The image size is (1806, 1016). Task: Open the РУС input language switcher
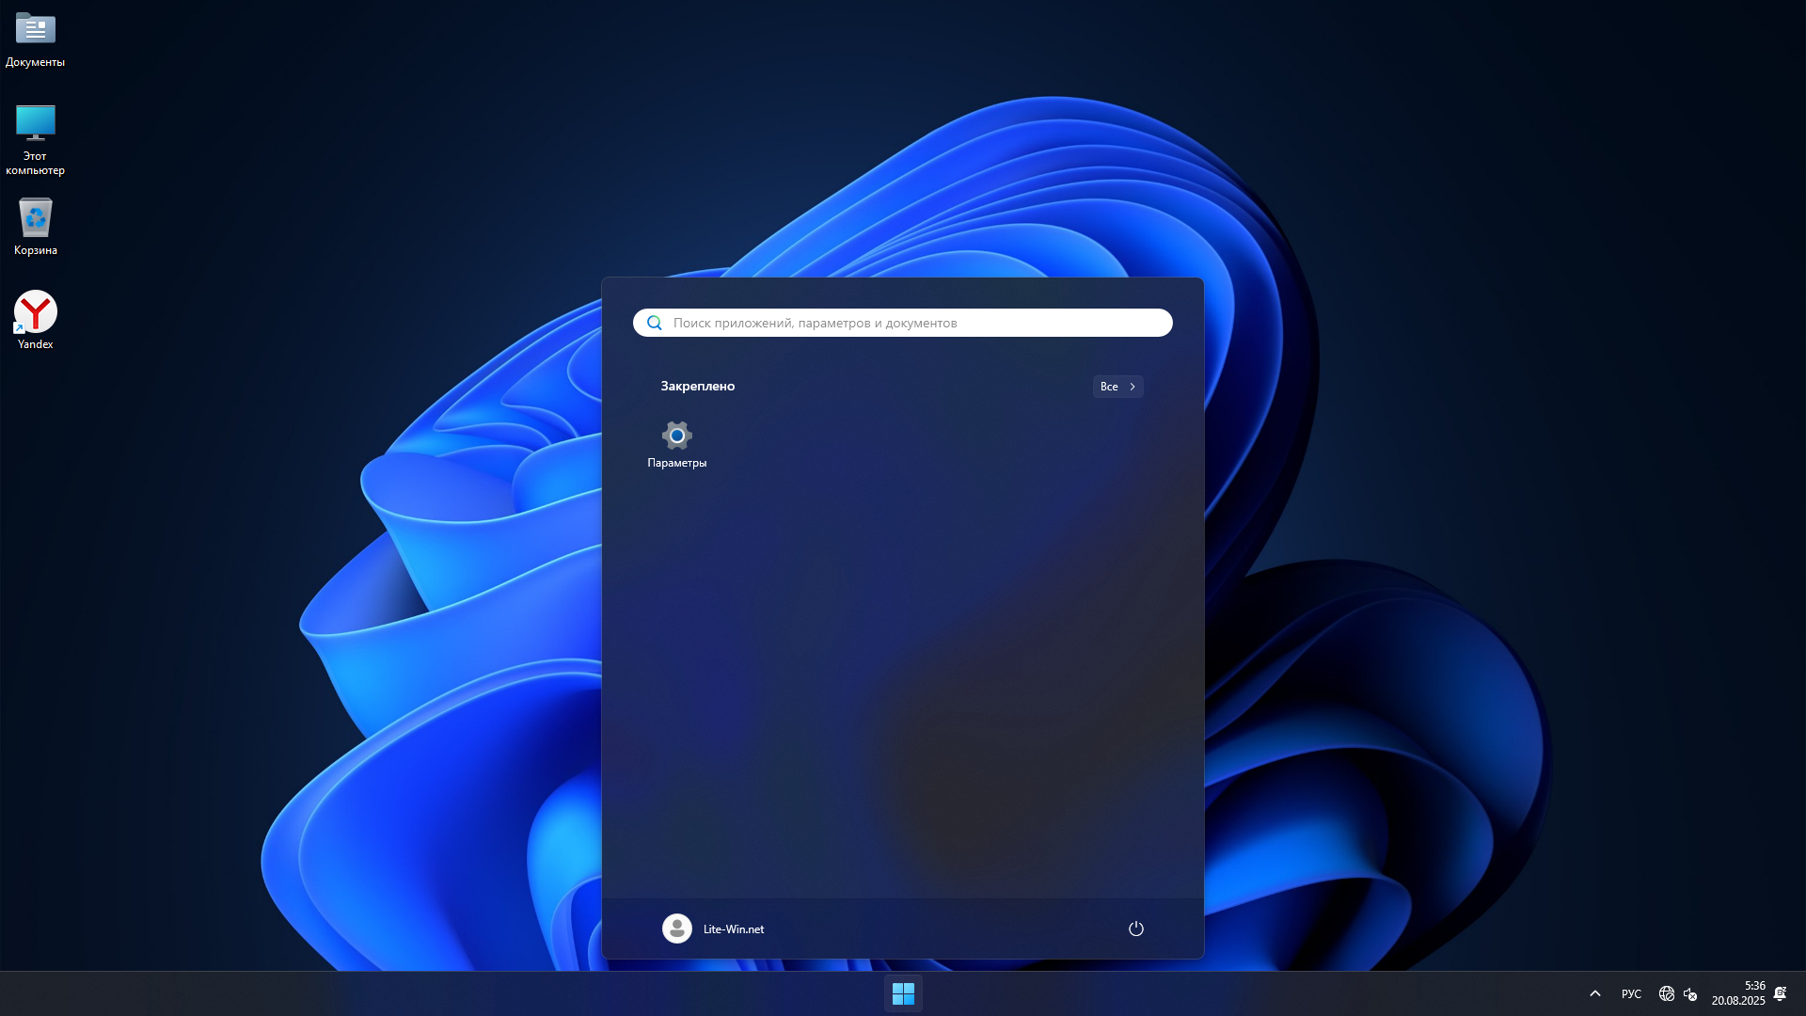tap(1631, 993)
